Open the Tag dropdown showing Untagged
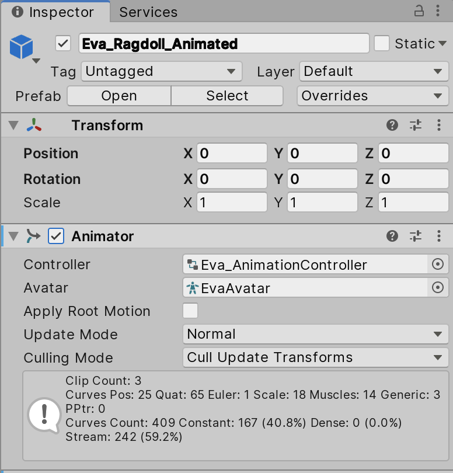 (x=161, y=72)
